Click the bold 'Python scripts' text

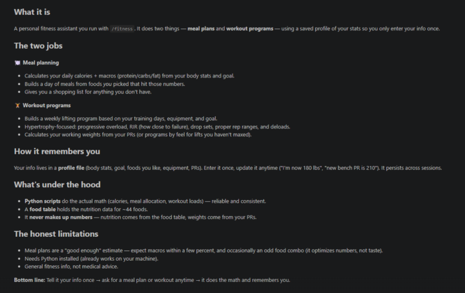43,201
